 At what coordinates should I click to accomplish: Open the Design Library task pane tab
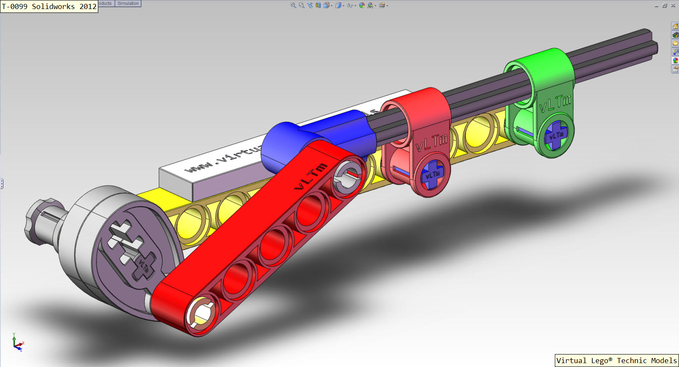[x=675, y=35]
